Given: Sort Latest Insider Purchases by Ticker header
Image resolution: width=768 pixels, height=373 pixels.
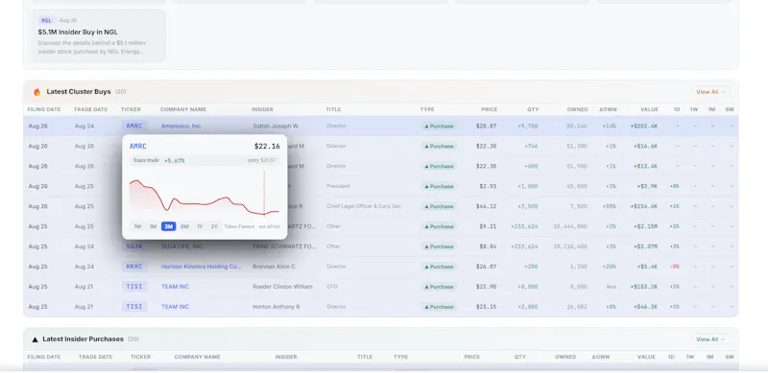Looking at the screenshot, I should (x=140, y=357).
